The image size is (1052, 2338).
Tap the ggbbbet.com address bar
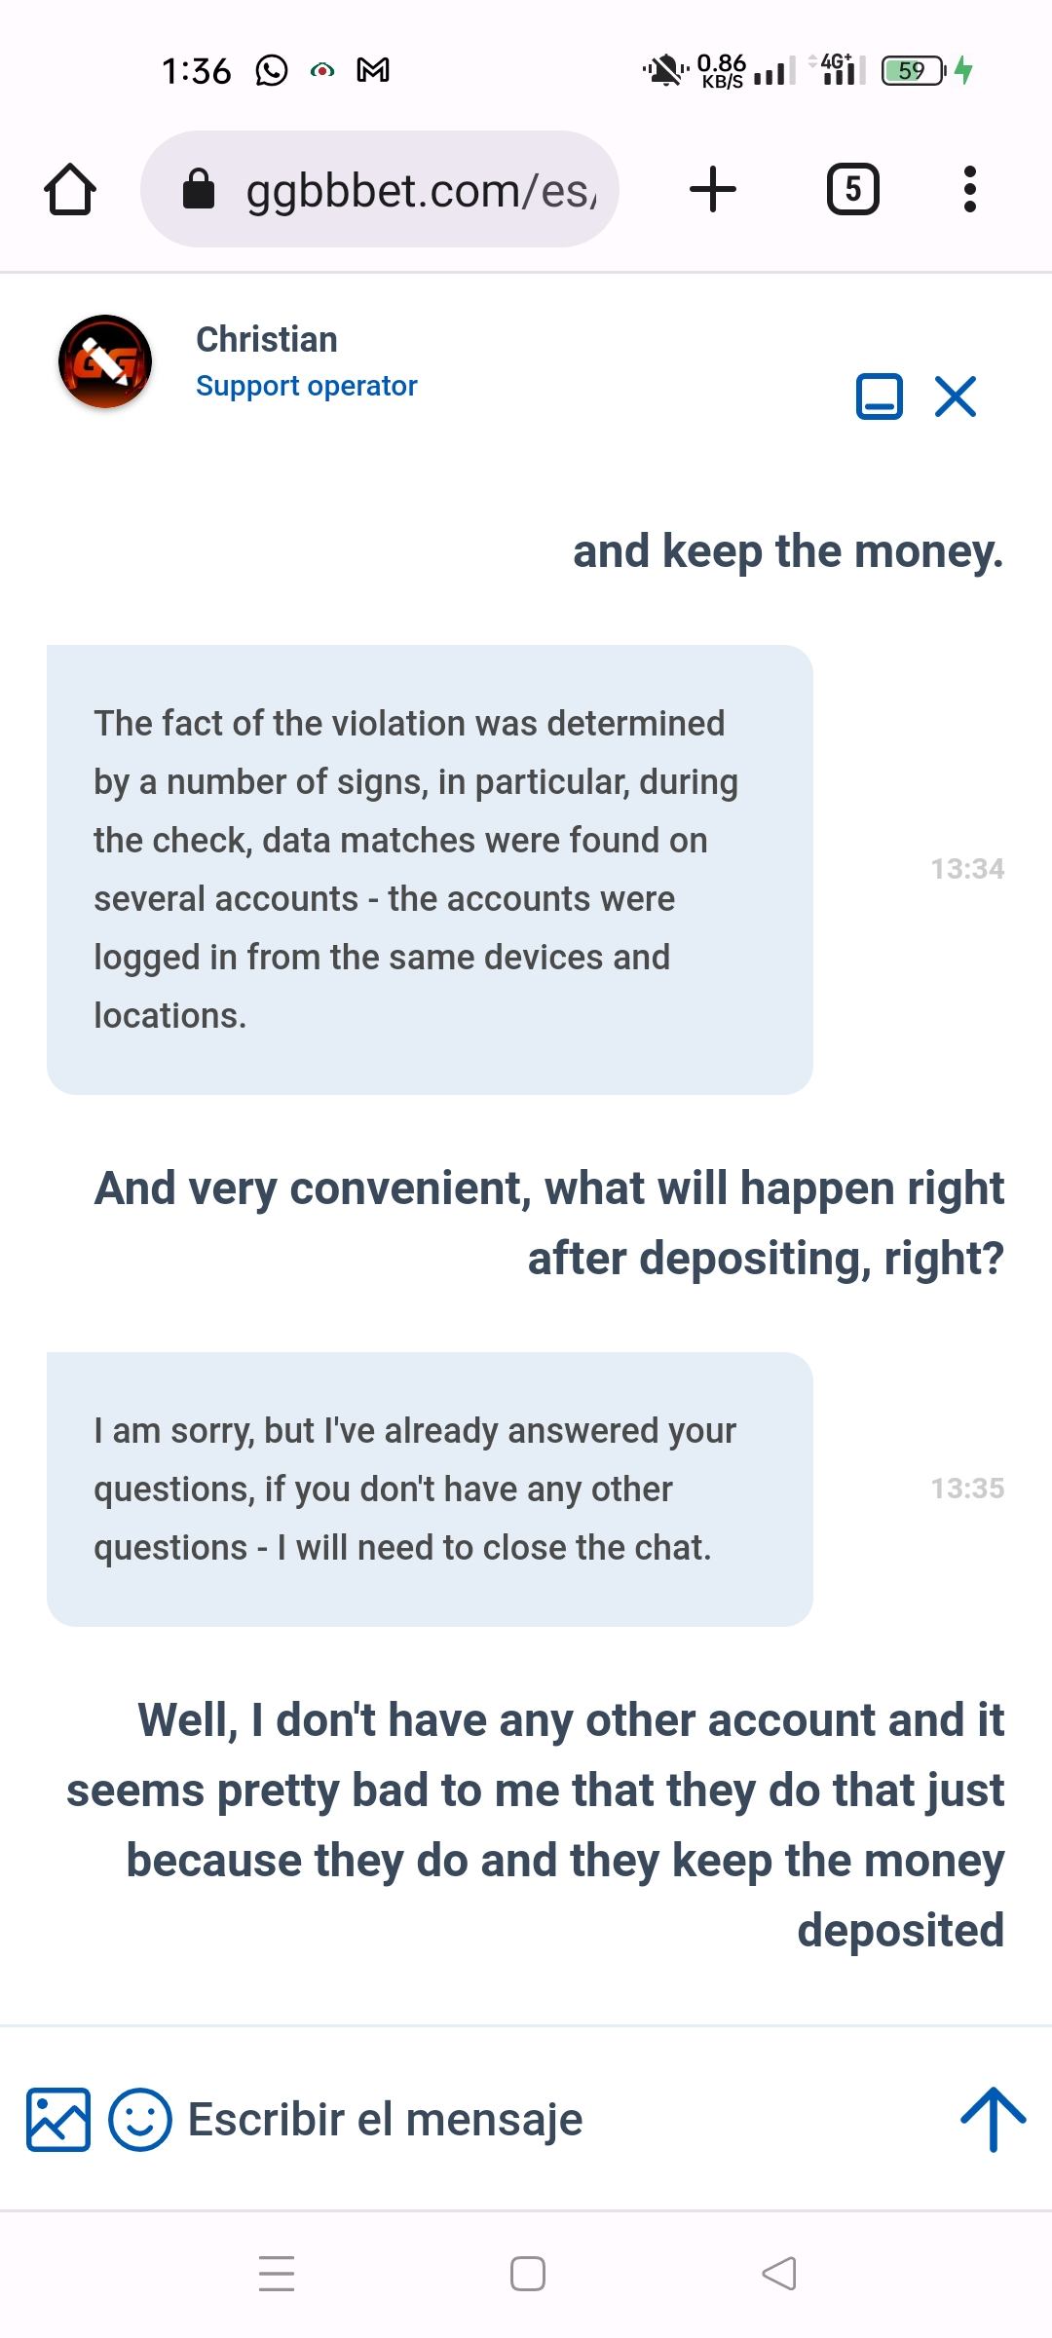click(419, 190)
